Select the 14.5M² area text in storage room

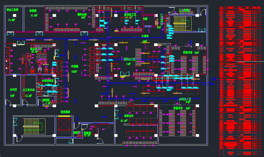pos(34,16)
